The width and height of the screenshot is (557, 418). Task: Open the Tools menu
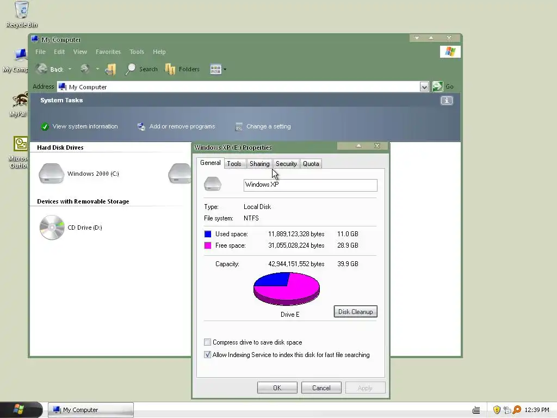pyautogui.click(x=137, y=52)
